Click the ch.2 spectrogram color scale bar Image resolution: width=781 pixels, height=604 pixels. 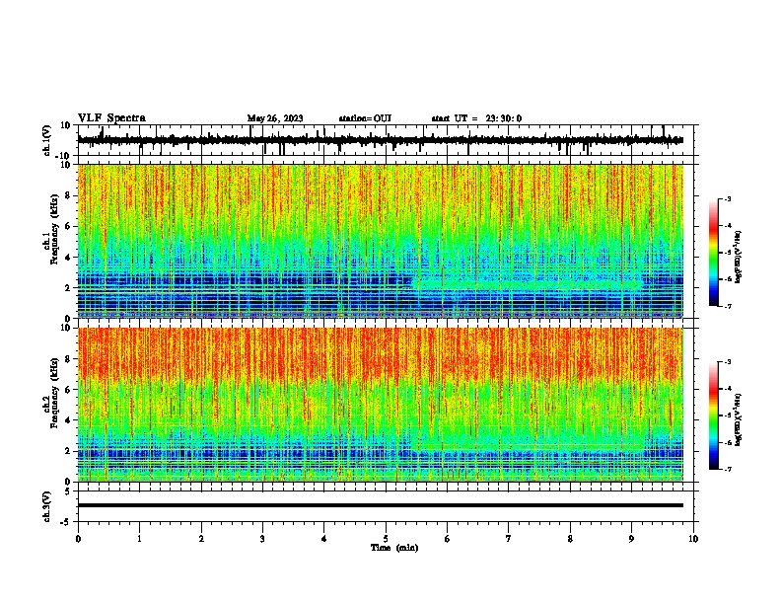click(x=713, y=415)
